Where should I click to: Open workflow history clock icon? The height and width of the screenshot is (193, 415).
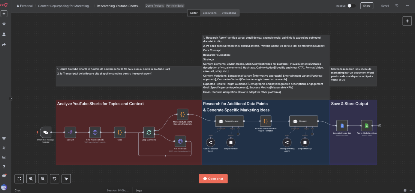[397, 6]
